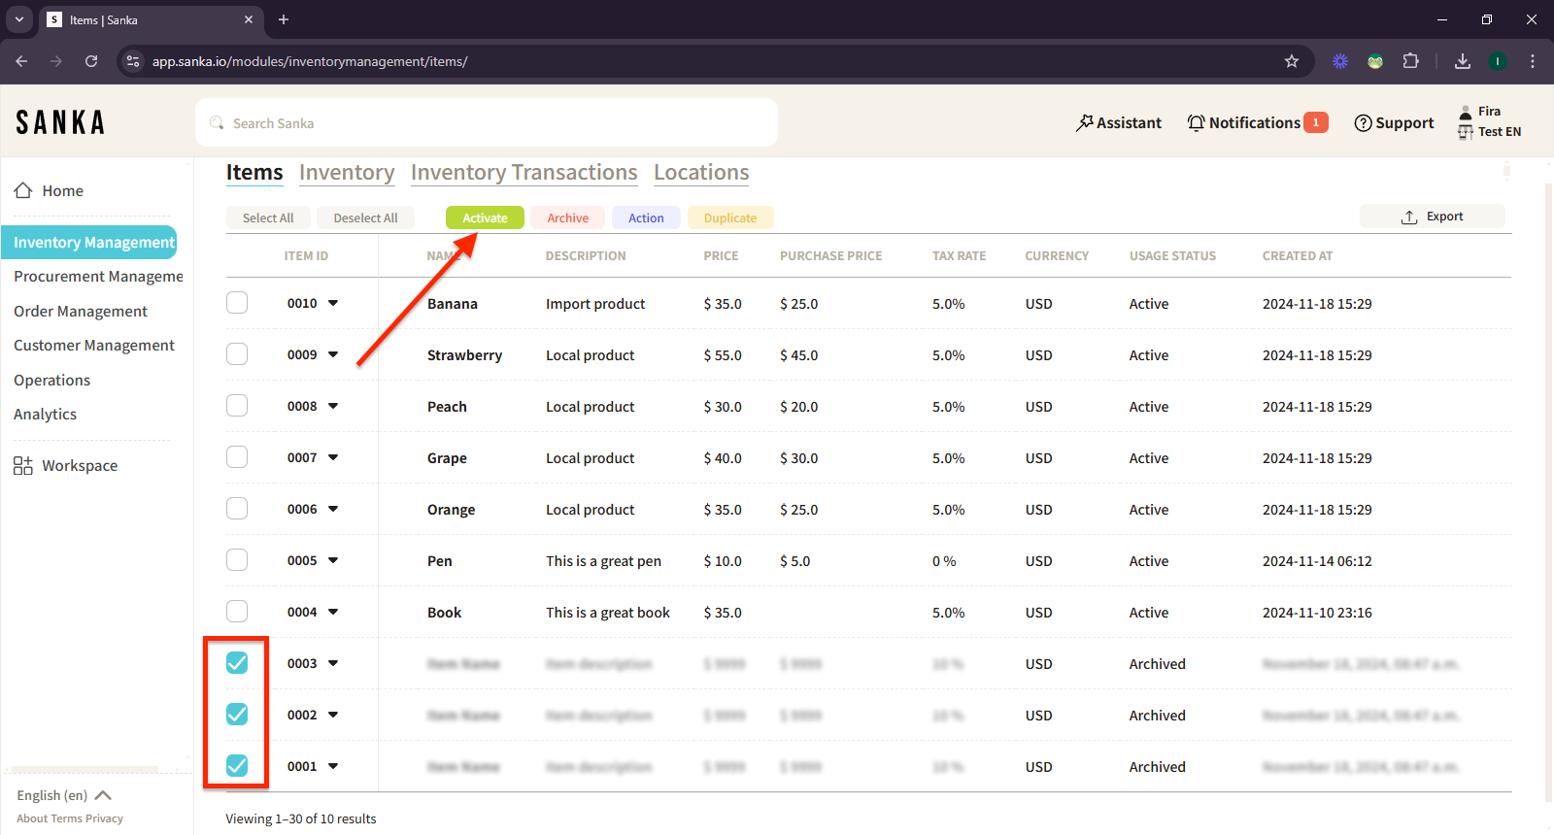Click the Support question mark icon
Screen dimensions: 1554x835
1363,123
